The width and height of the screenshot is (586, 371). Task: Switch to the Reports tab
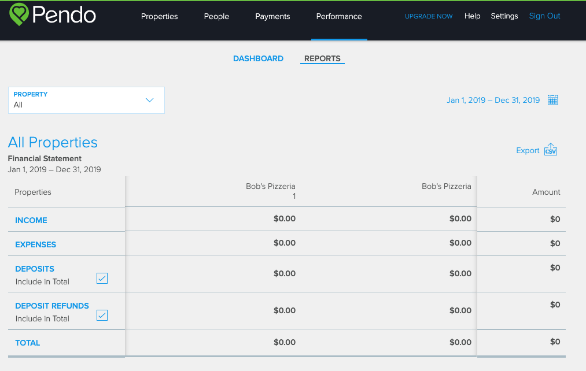(322, 58)
